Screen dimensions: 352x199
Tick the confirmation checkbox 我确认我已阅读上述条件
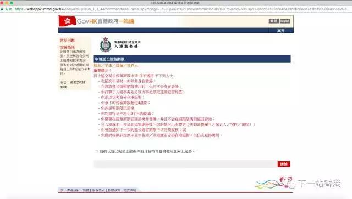pos(96,151)
